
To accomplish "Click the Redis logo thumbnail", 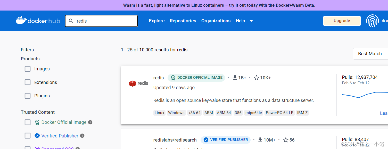I will point(138,83).
